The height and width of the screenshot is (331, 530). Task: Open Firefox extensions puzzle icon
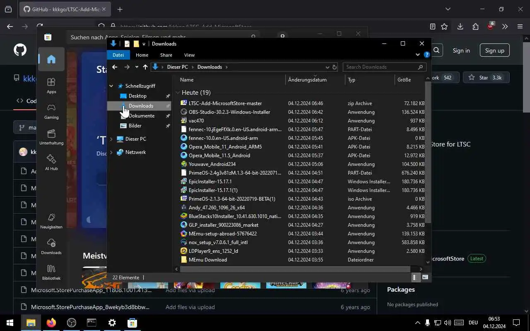pyautogui.click(x=475, y=26)
